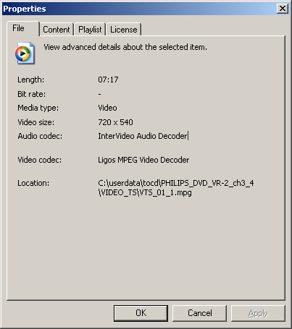The width and height of the screenshot is (292, 329).
Task: Close the Properties dialog with X
Action: tap(283, 9)
